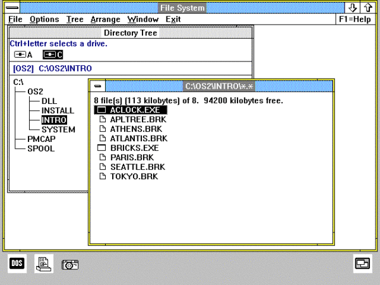Select the ACLOCK.EXE program file
The image size is (380, 285).
[x=134, y=110]
